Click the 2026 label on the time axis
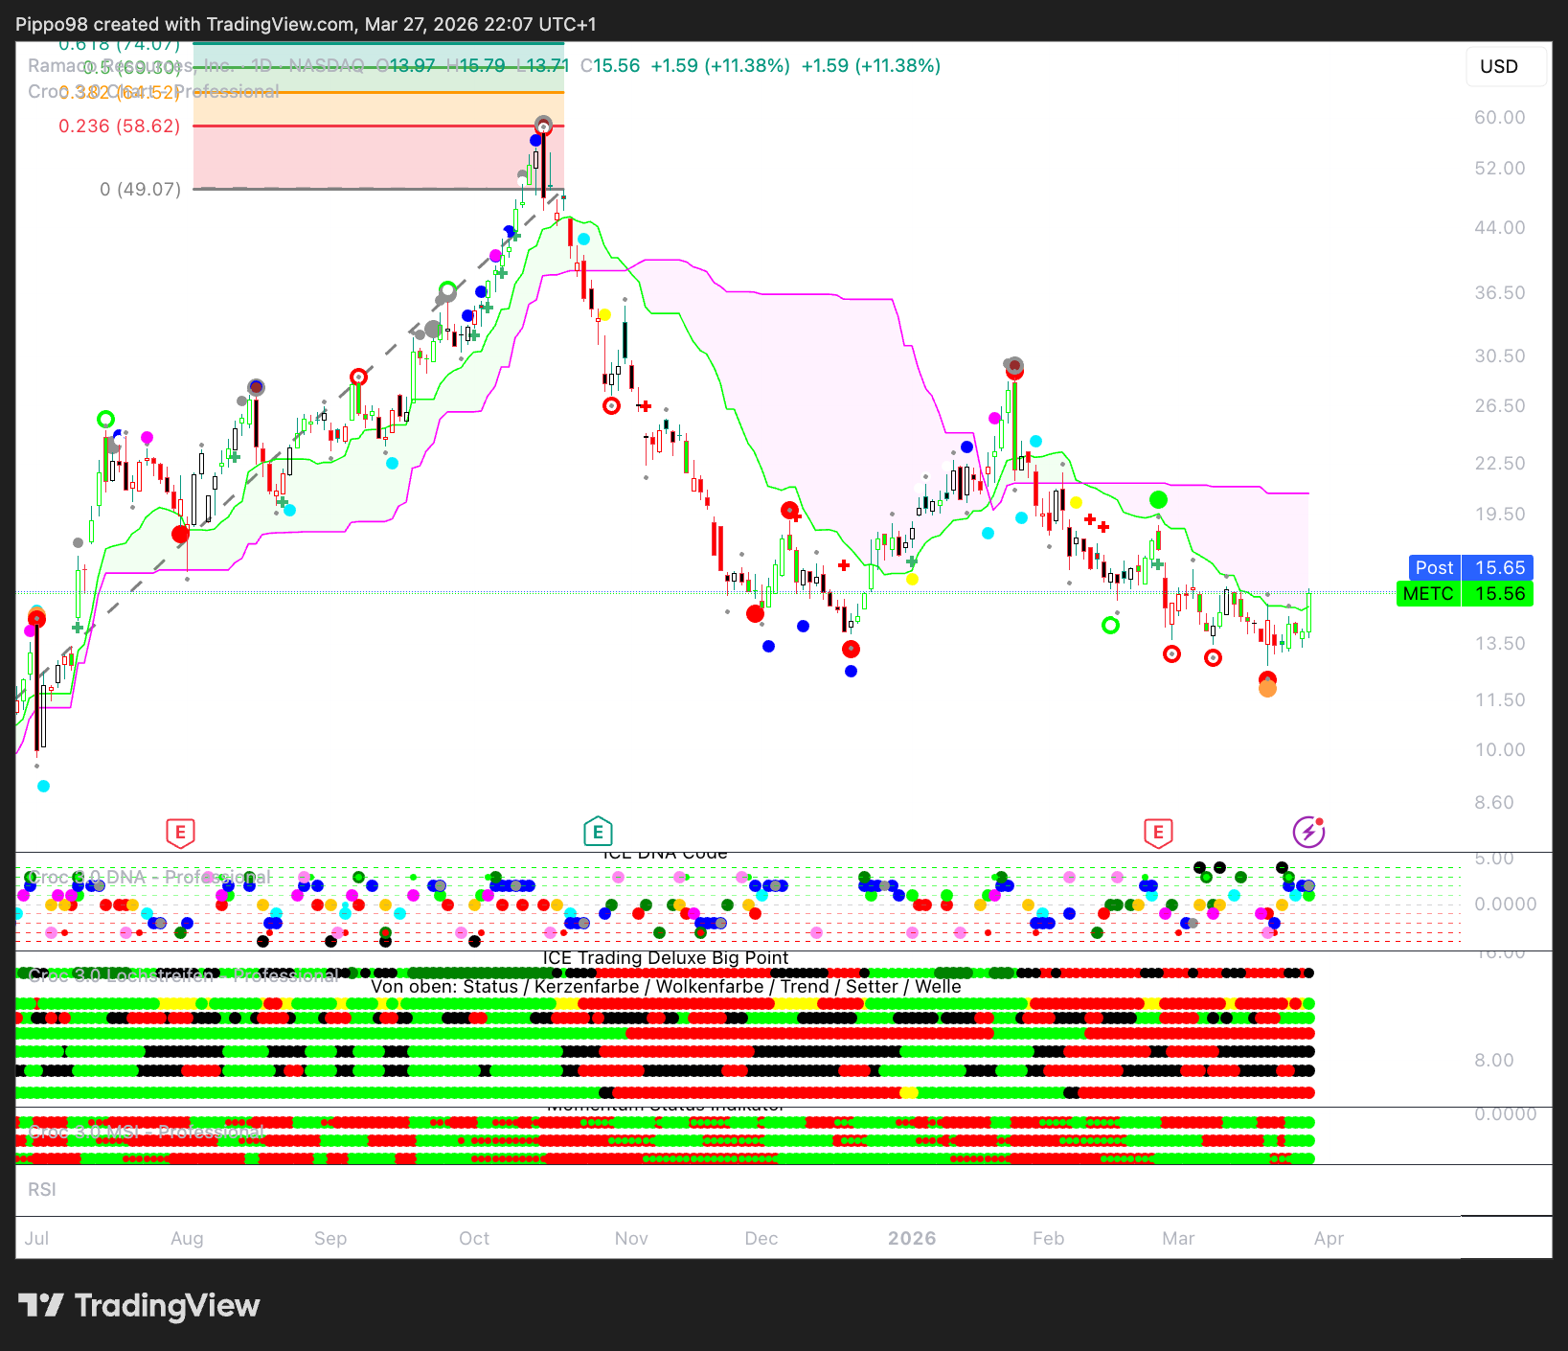 point(911,1238)
